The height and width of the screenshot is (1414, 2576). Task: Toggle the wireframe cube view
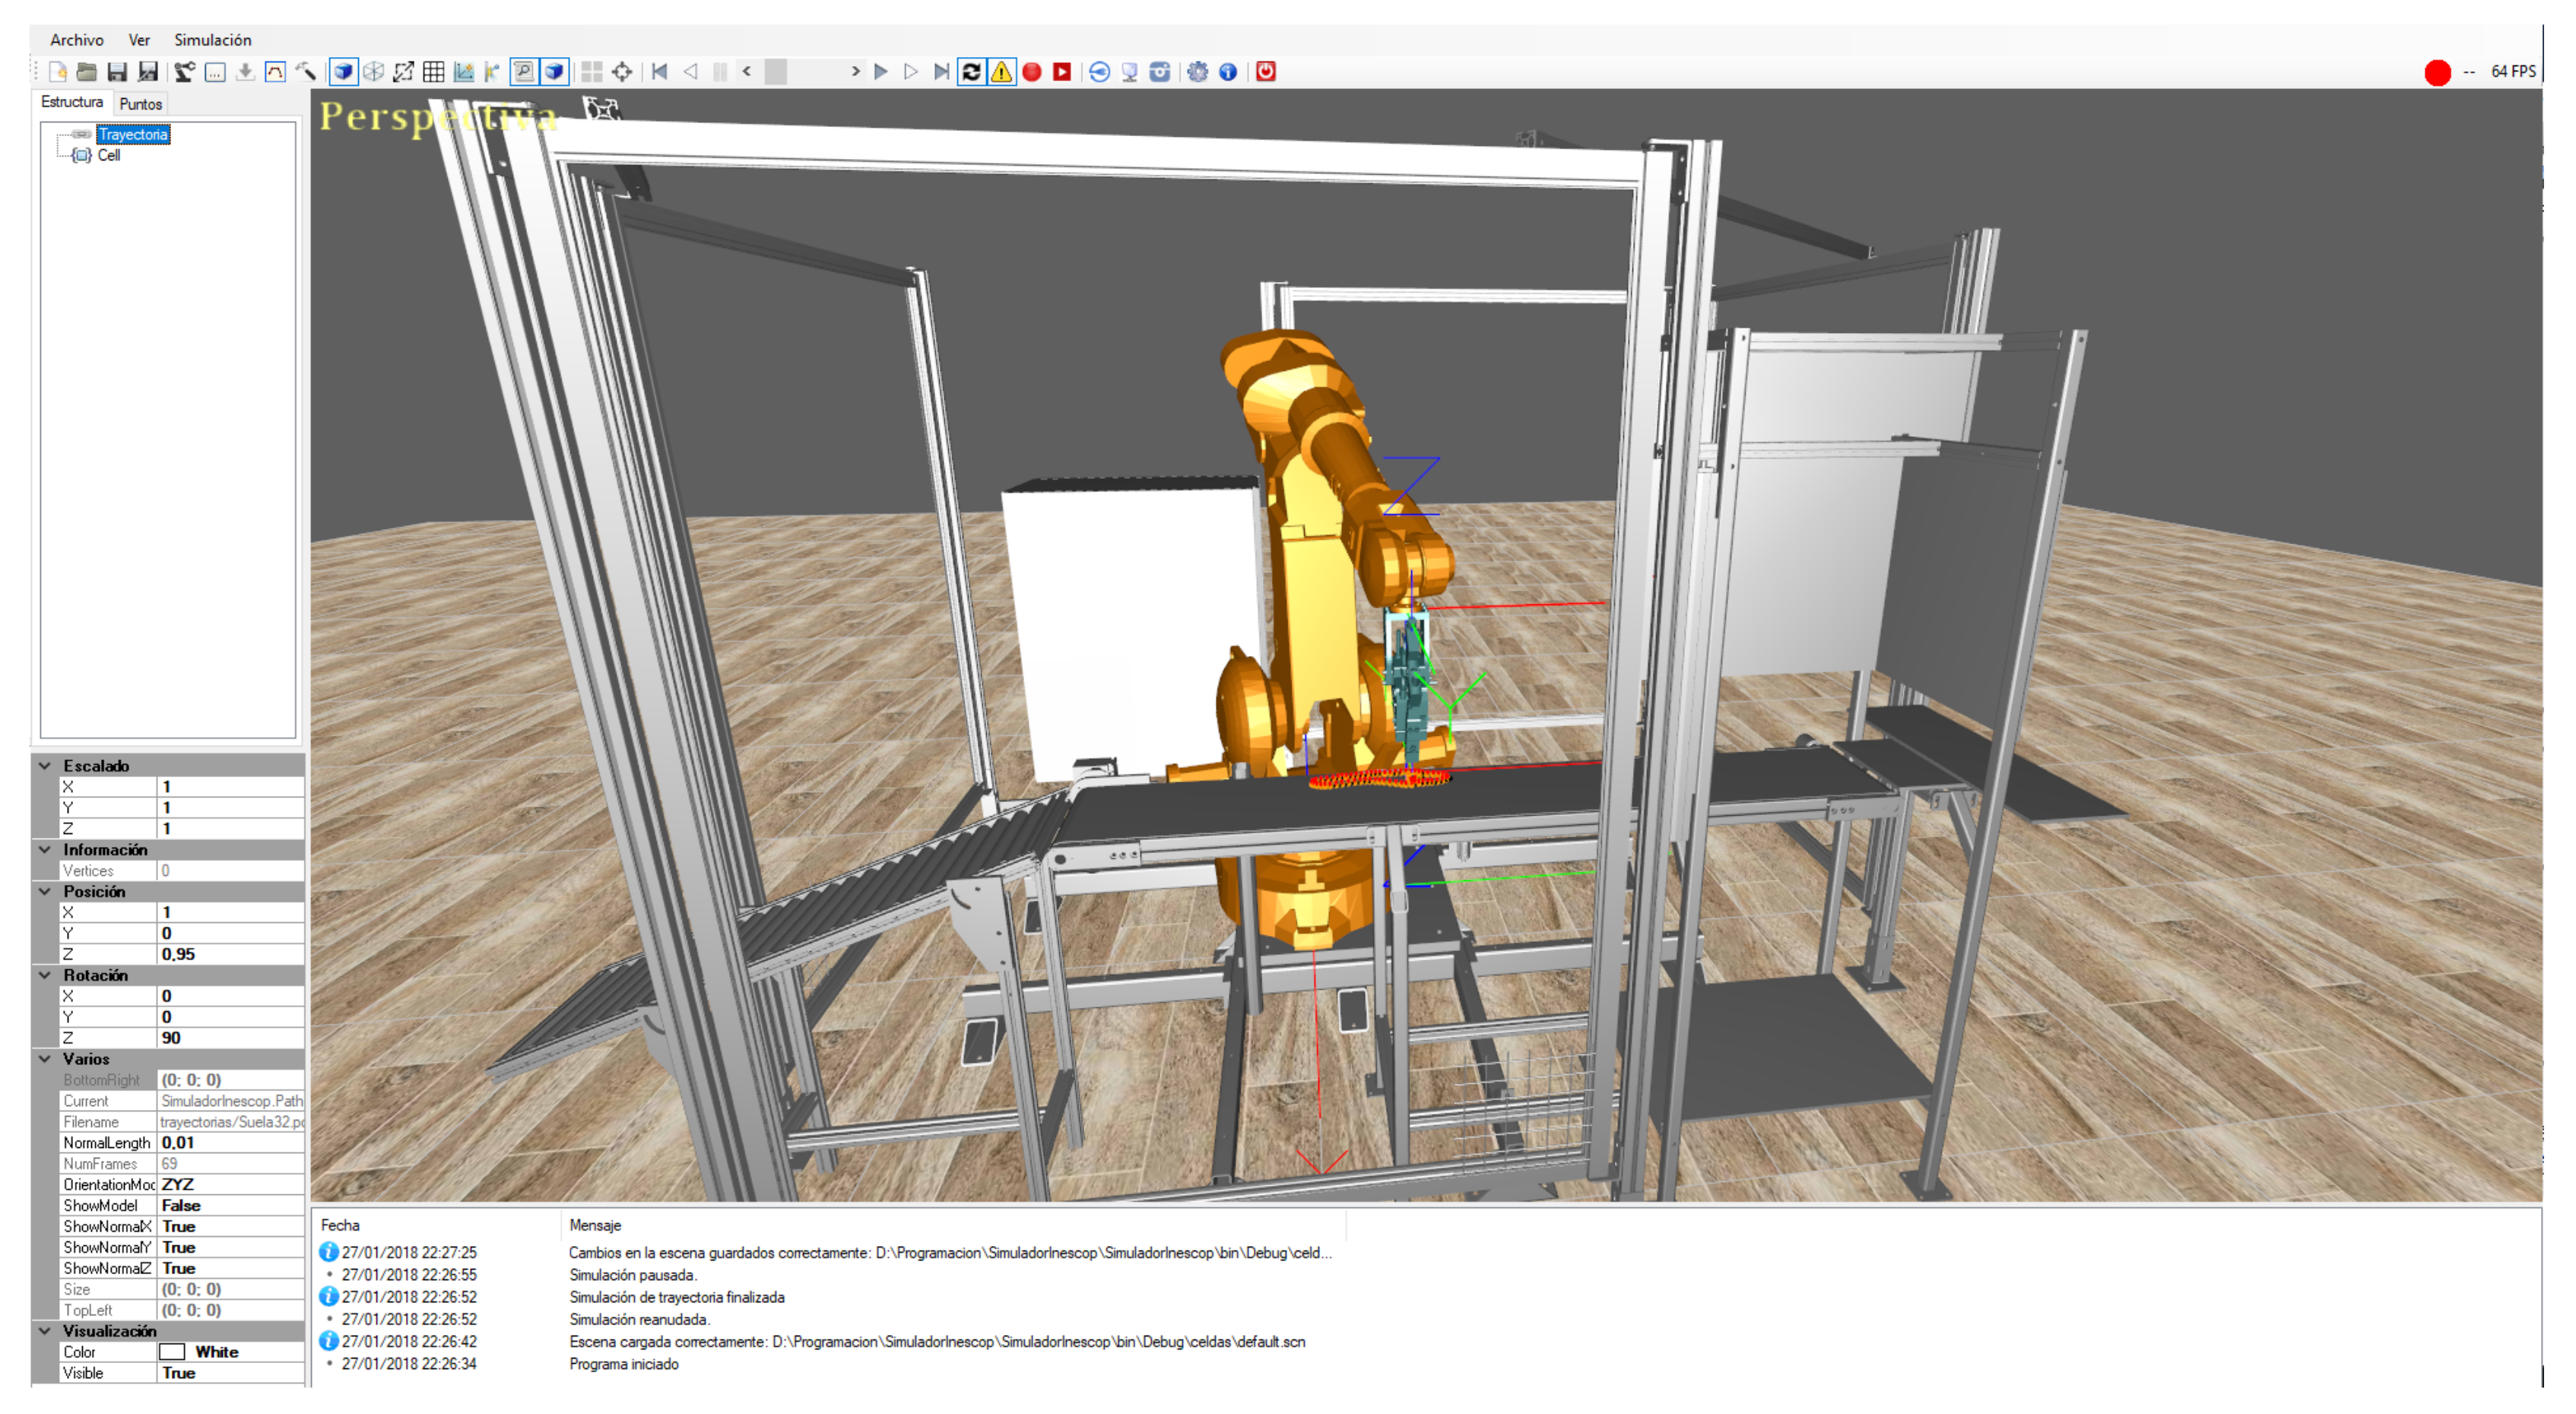click(373, 72)
